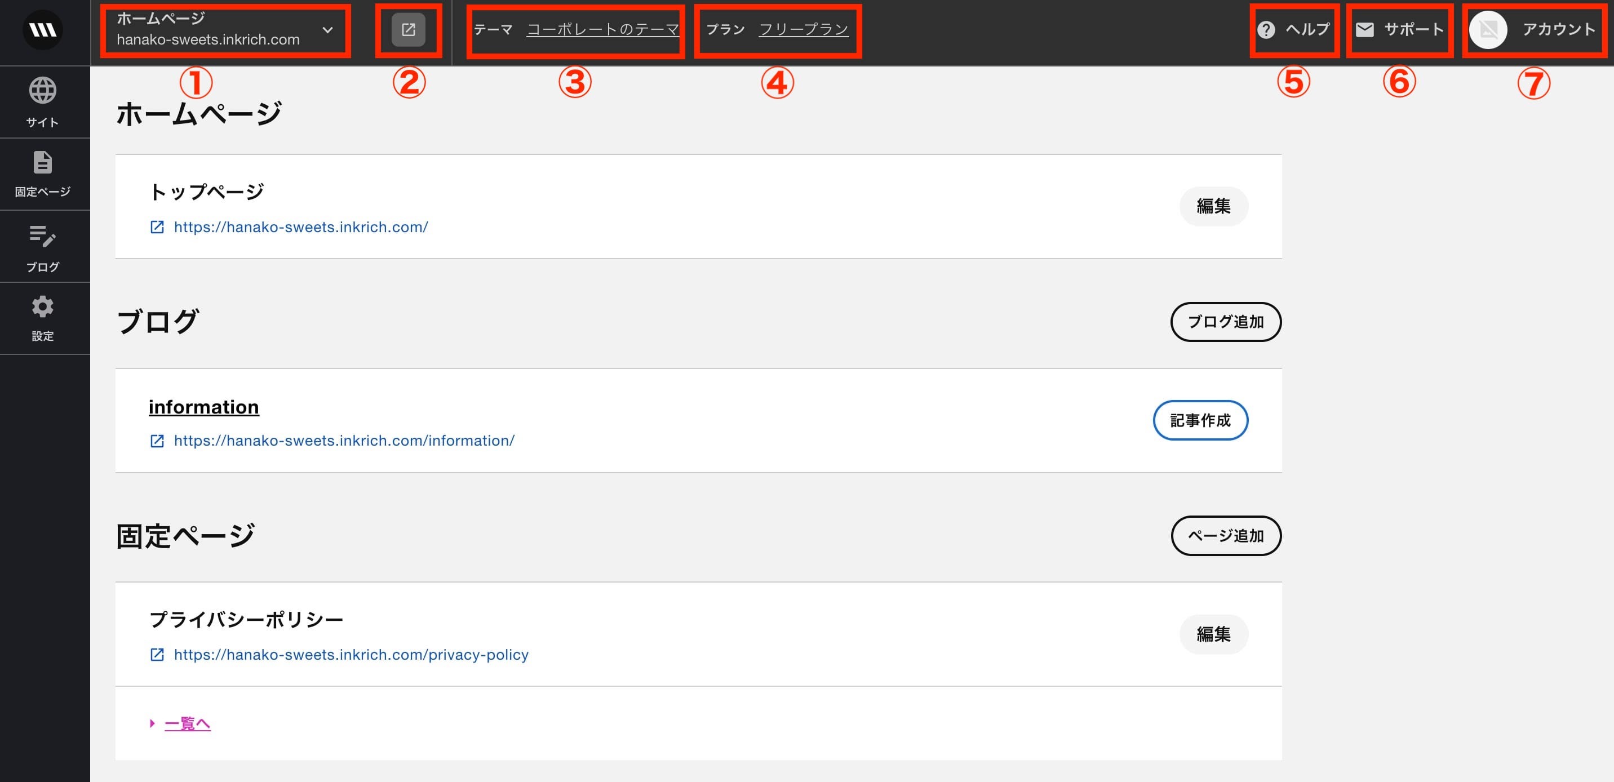The image size is (1614, 782).
Task: Click the トップページ card title
Action: pos(206,191)
